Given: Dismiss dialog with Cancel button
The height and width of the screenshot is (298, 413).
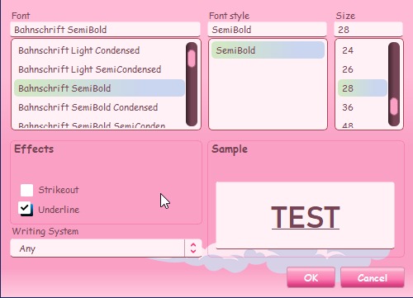Looking at the screenshot, I should point(373,277).
